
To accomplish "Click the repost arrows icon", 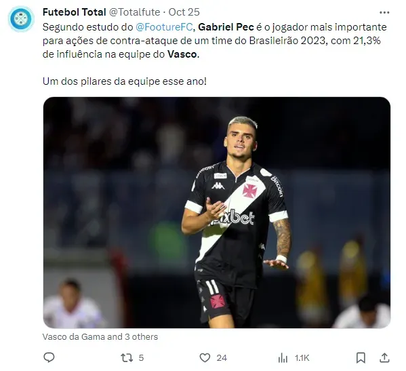I will [x=127, y=358].
